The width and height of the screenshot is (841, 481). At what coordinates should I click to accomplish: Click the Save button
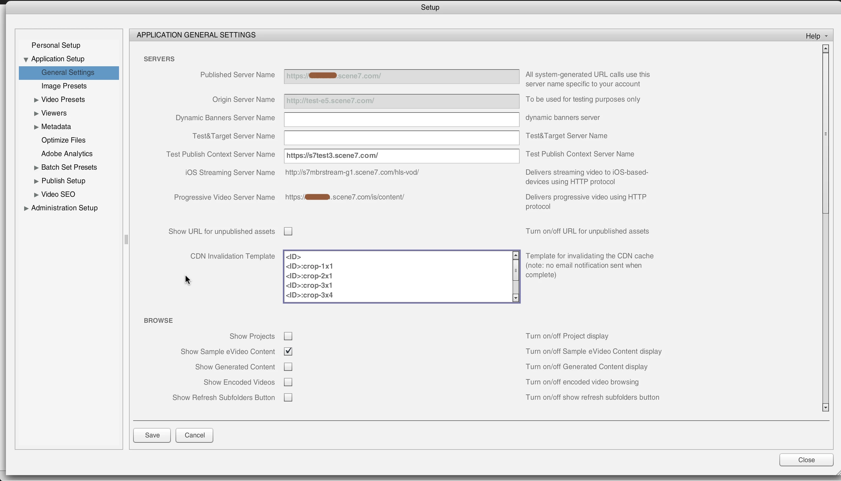(152, 435)
